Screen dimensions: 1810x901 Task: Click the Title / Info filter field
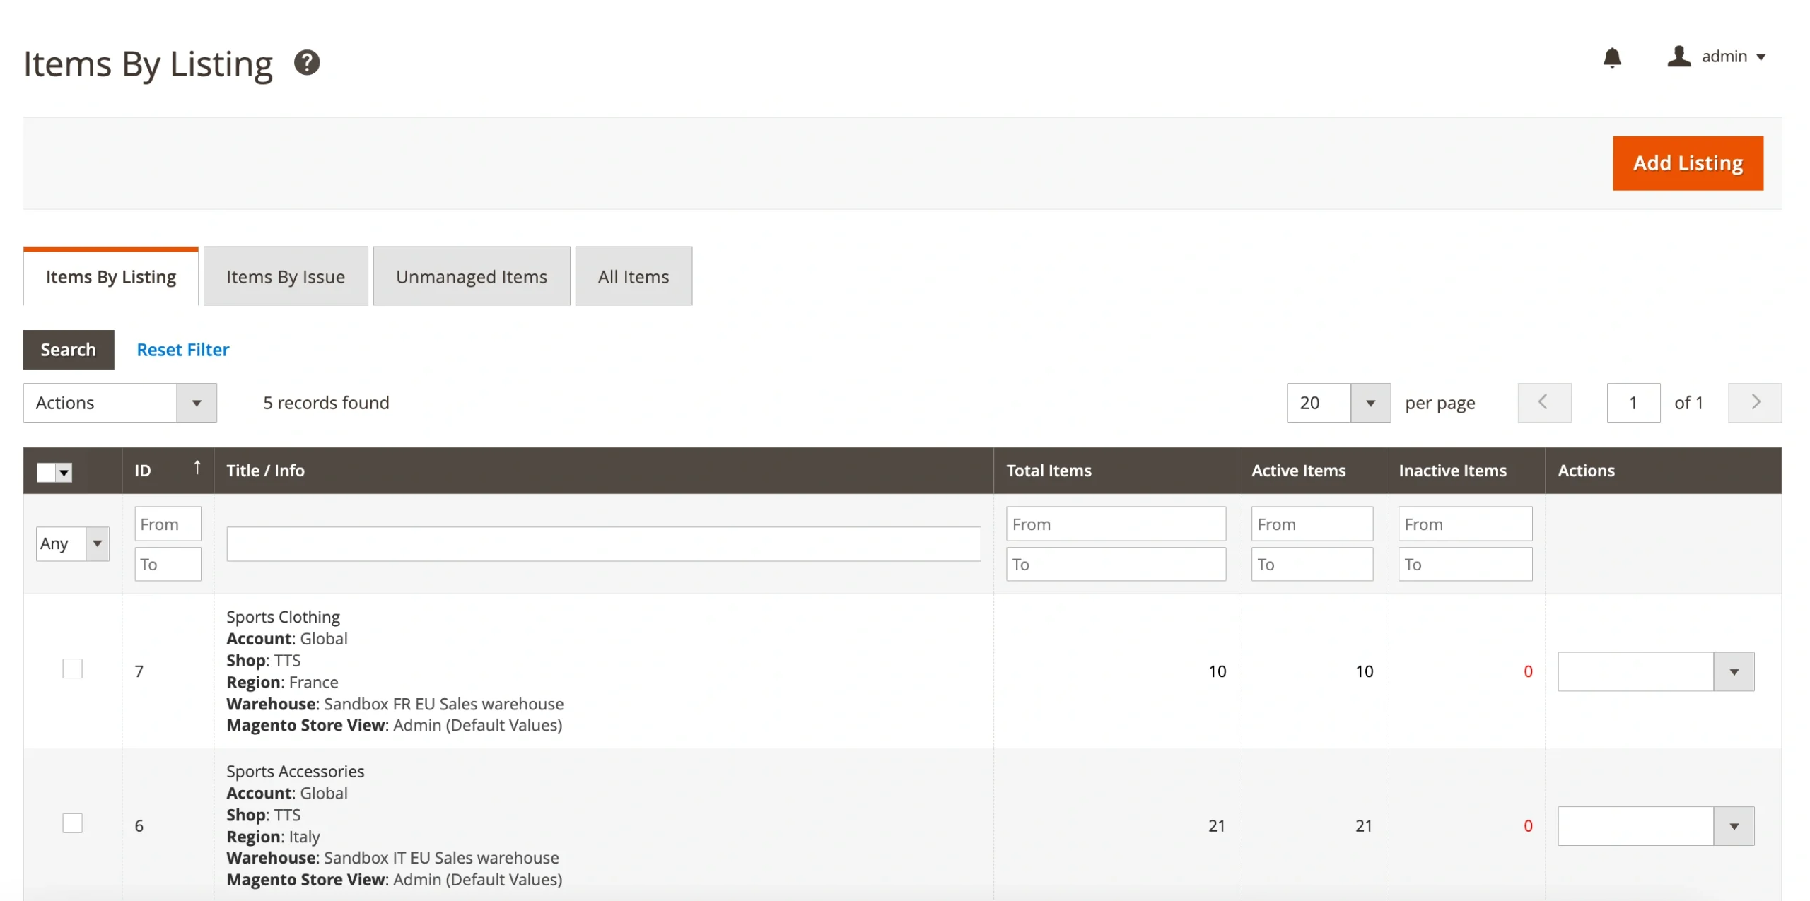603,543
